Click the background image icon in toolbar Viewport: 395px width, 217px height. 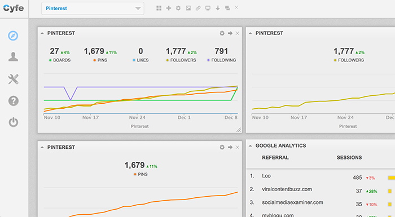pos(188,8)
